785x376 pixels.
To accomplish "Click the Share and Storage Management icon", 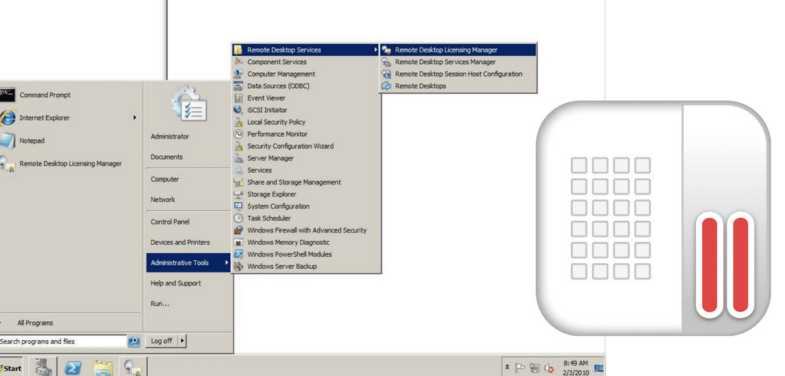I will coord(239,181).
